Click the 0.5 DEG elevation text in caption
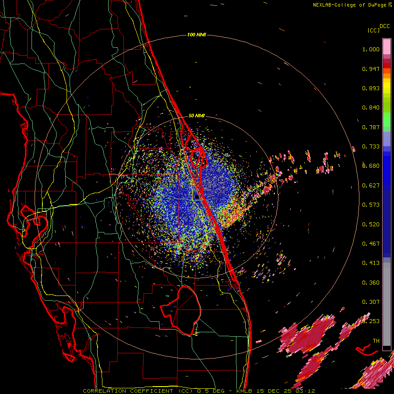The image size is (394, 394). point(211,391)
